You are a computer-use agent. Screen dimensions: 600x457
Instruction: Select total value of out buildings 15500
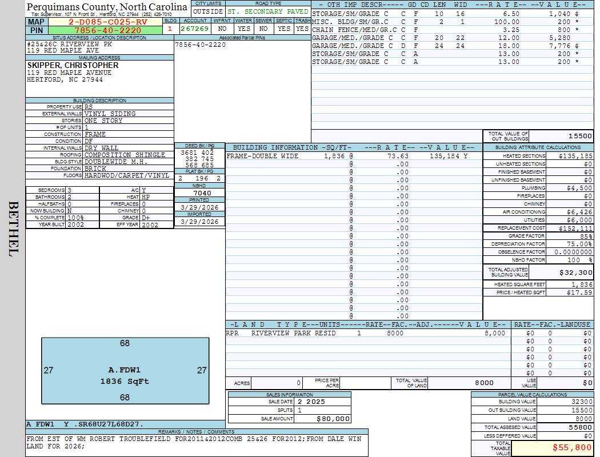click(x=563, y=137)
